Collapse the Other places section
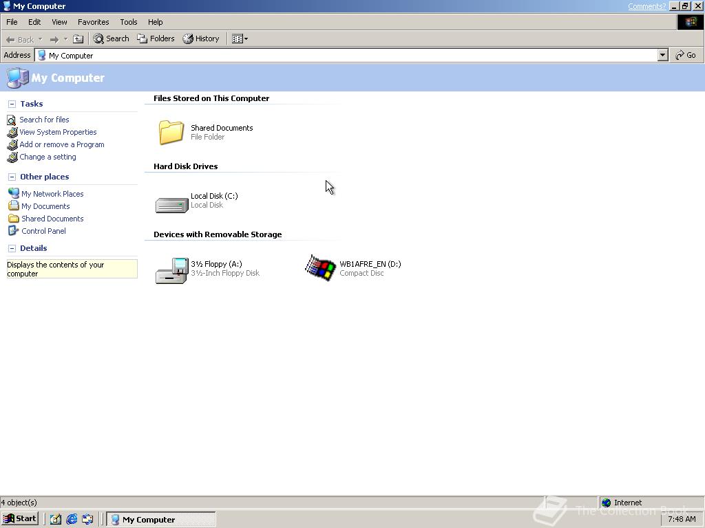 click(x=12, y=177)
